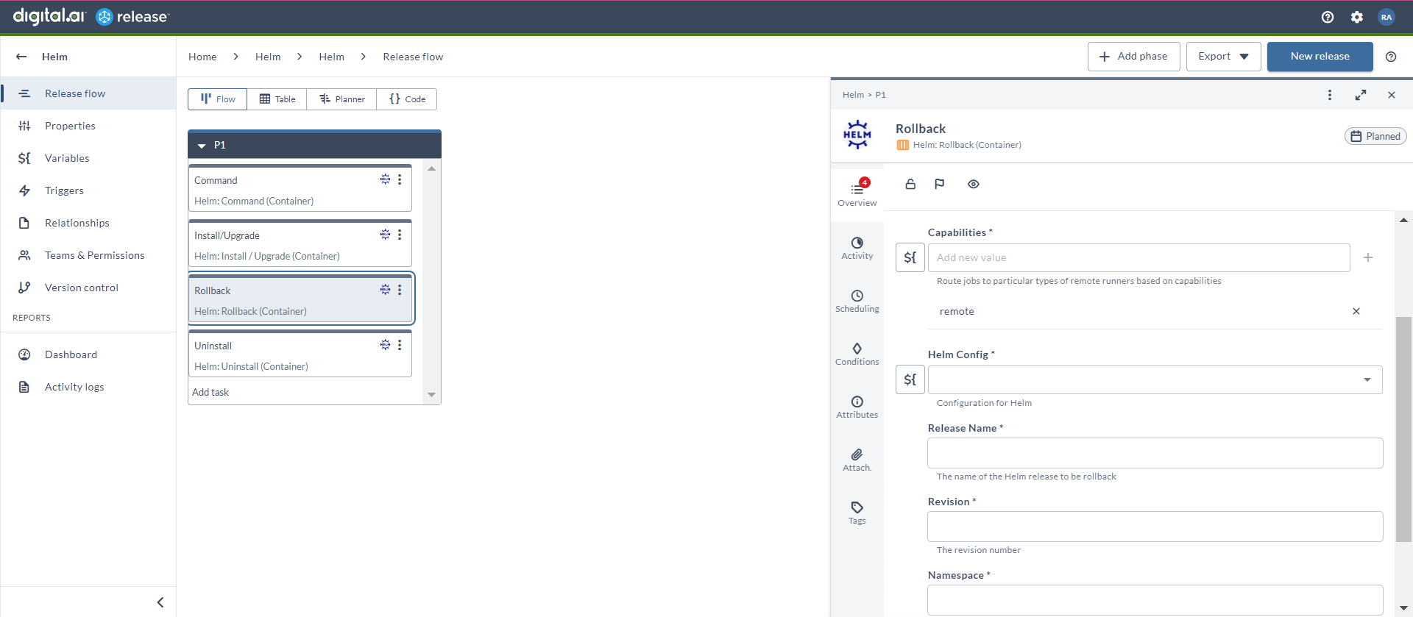1413x617 pixels.
Task: Open the Conditions tab
Action: click(857, 354)
